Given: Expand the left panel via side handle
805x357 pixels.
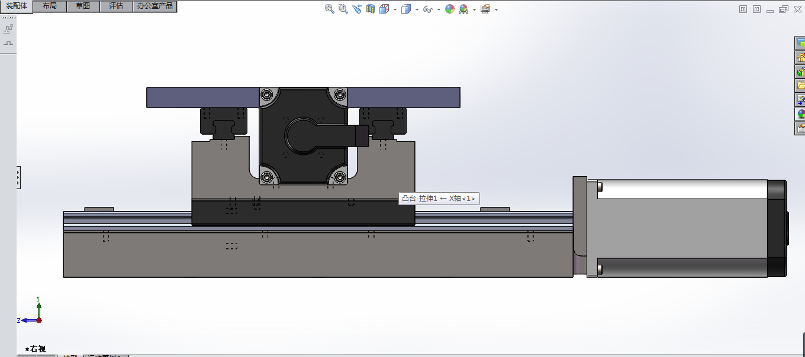Looking at the screenshot, I should pos(18,177).
